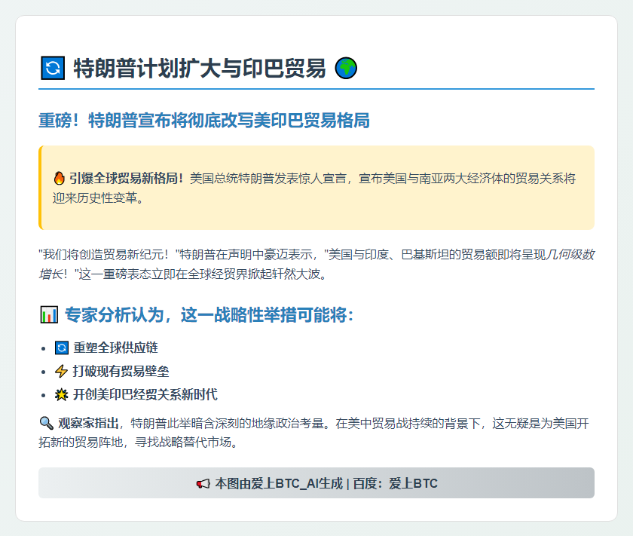Click the list item 重塑全球供应链
The width and height of the screenshot is (633, 536).
click(x=115, y=348)
